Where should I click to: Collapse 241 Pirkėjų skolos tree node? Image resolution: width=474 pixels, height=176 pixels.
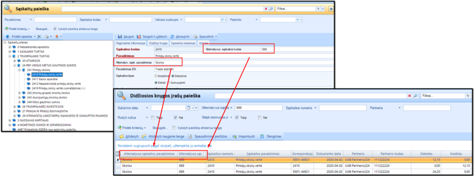point(19,70)
